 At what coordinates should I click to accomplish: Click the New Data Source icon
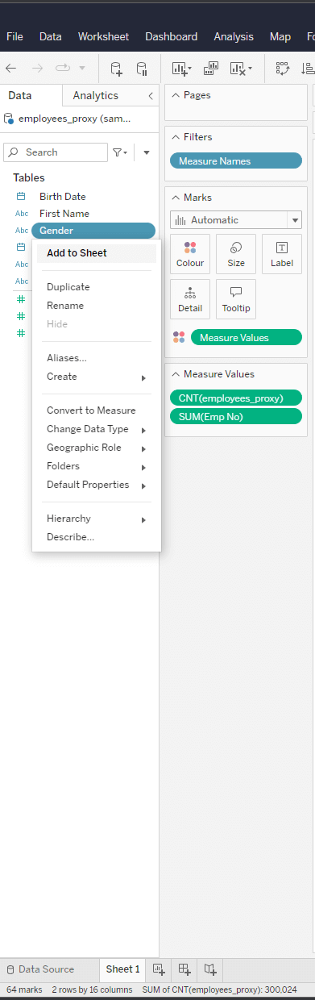point(116,69)
